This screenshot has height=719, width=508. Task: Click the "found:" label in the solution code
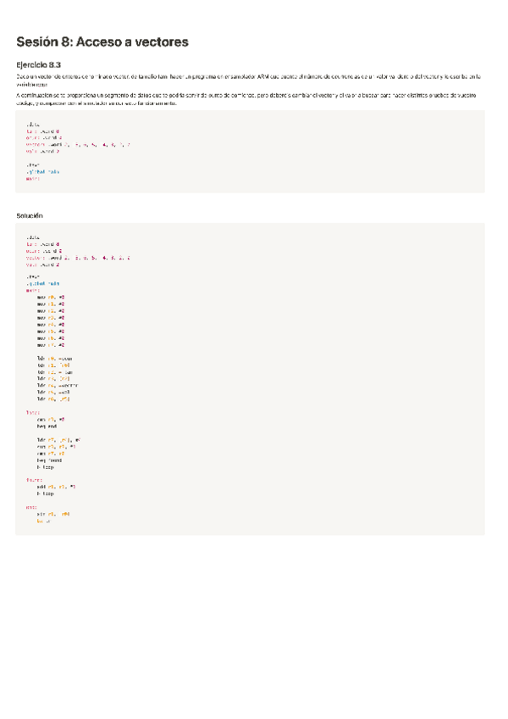coord(33,479)
